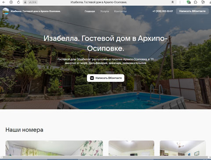Open the middle room photo thumbnail
The image size is (211, 160).
[131, 148]
